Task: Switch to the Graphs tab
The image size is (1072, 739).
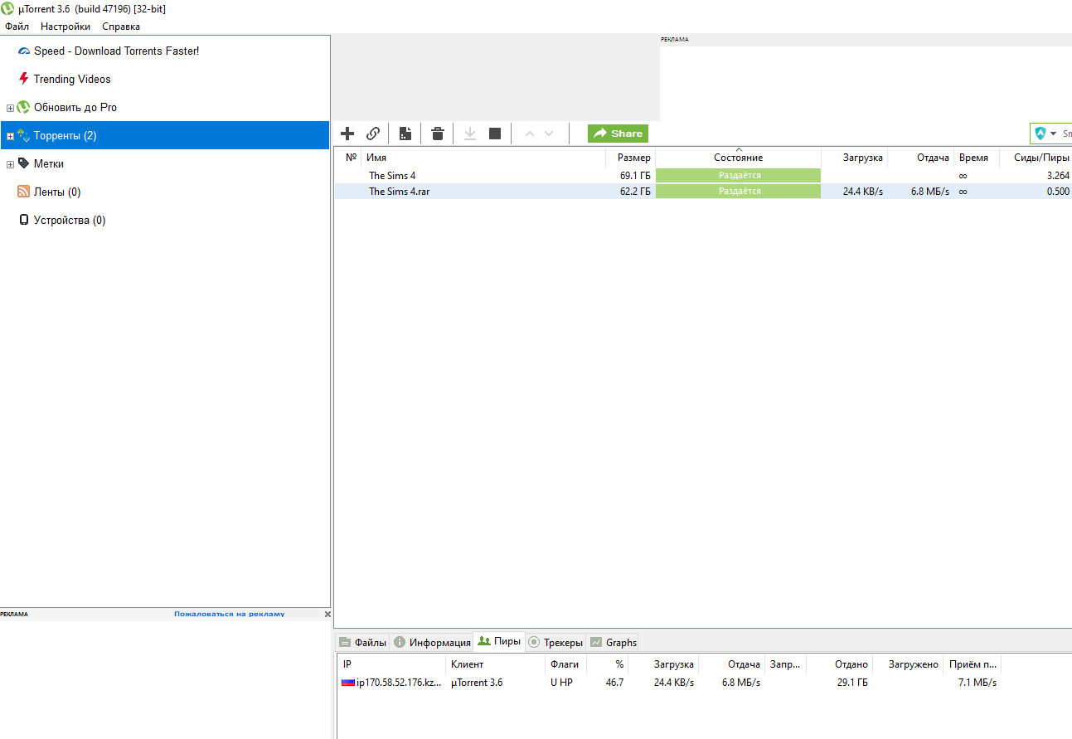Action: tap(613, 642)
